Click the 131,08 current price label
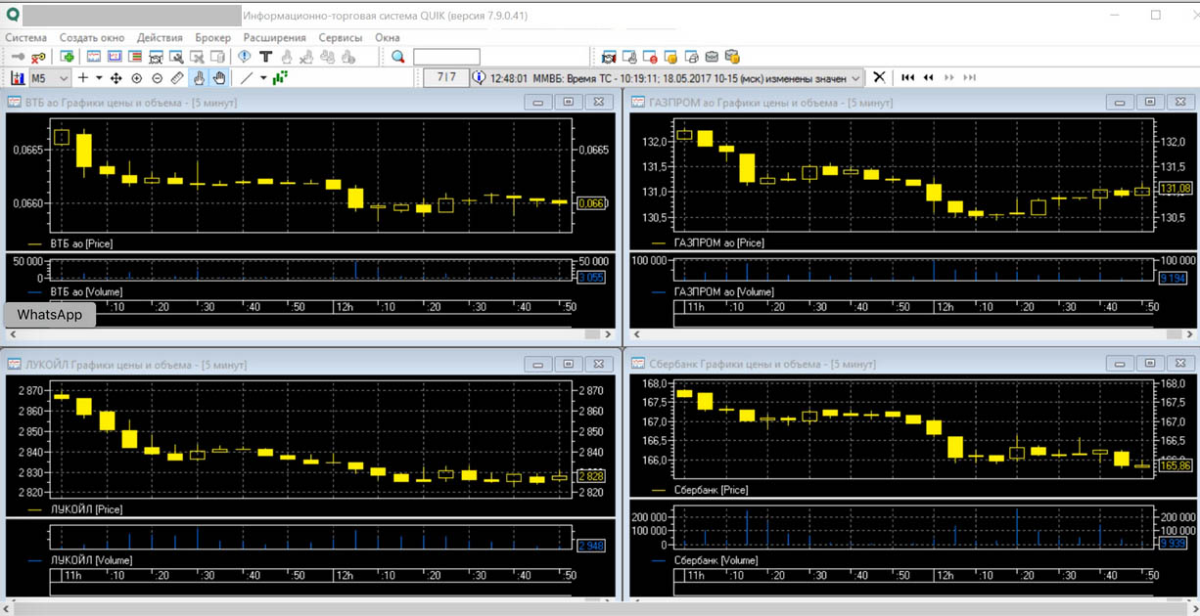 click(1175, 188)
